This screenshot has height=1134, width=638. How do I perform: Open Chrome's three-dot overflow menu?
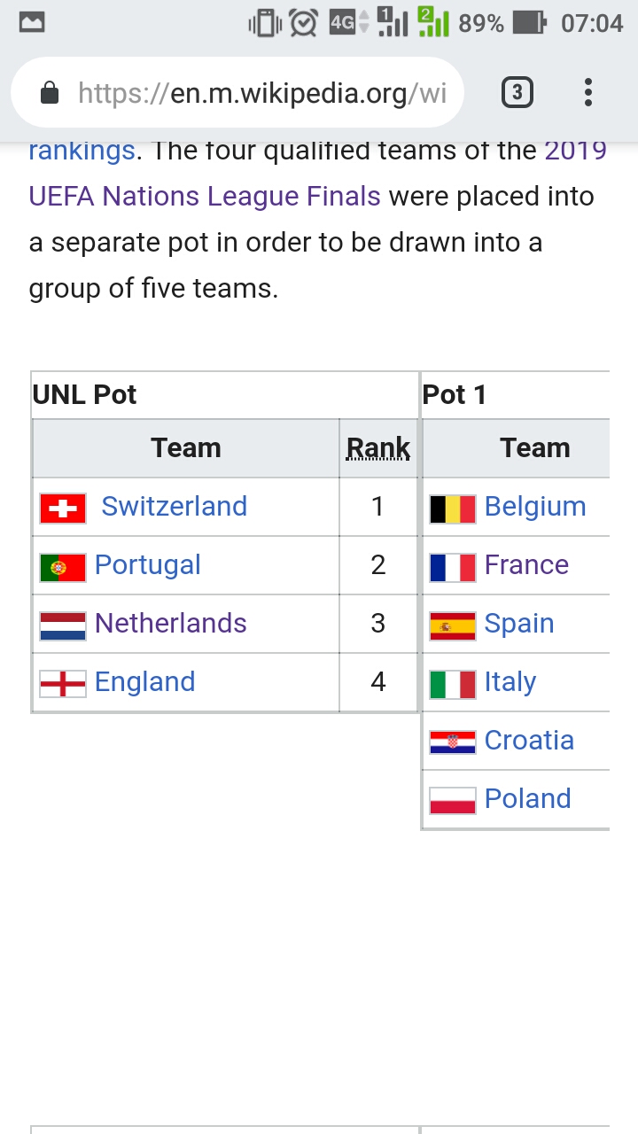coord(587,93)
